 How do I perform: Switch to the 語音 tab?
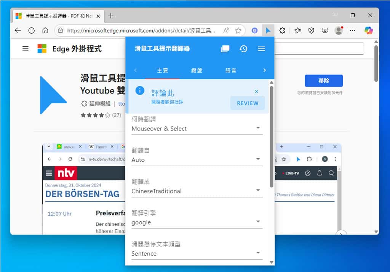click(231, 71)
